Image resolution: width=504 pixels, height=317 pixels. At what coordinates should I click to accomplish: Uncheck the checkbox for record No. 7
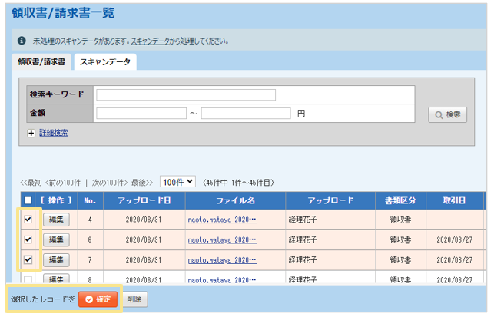click(28, 259)
